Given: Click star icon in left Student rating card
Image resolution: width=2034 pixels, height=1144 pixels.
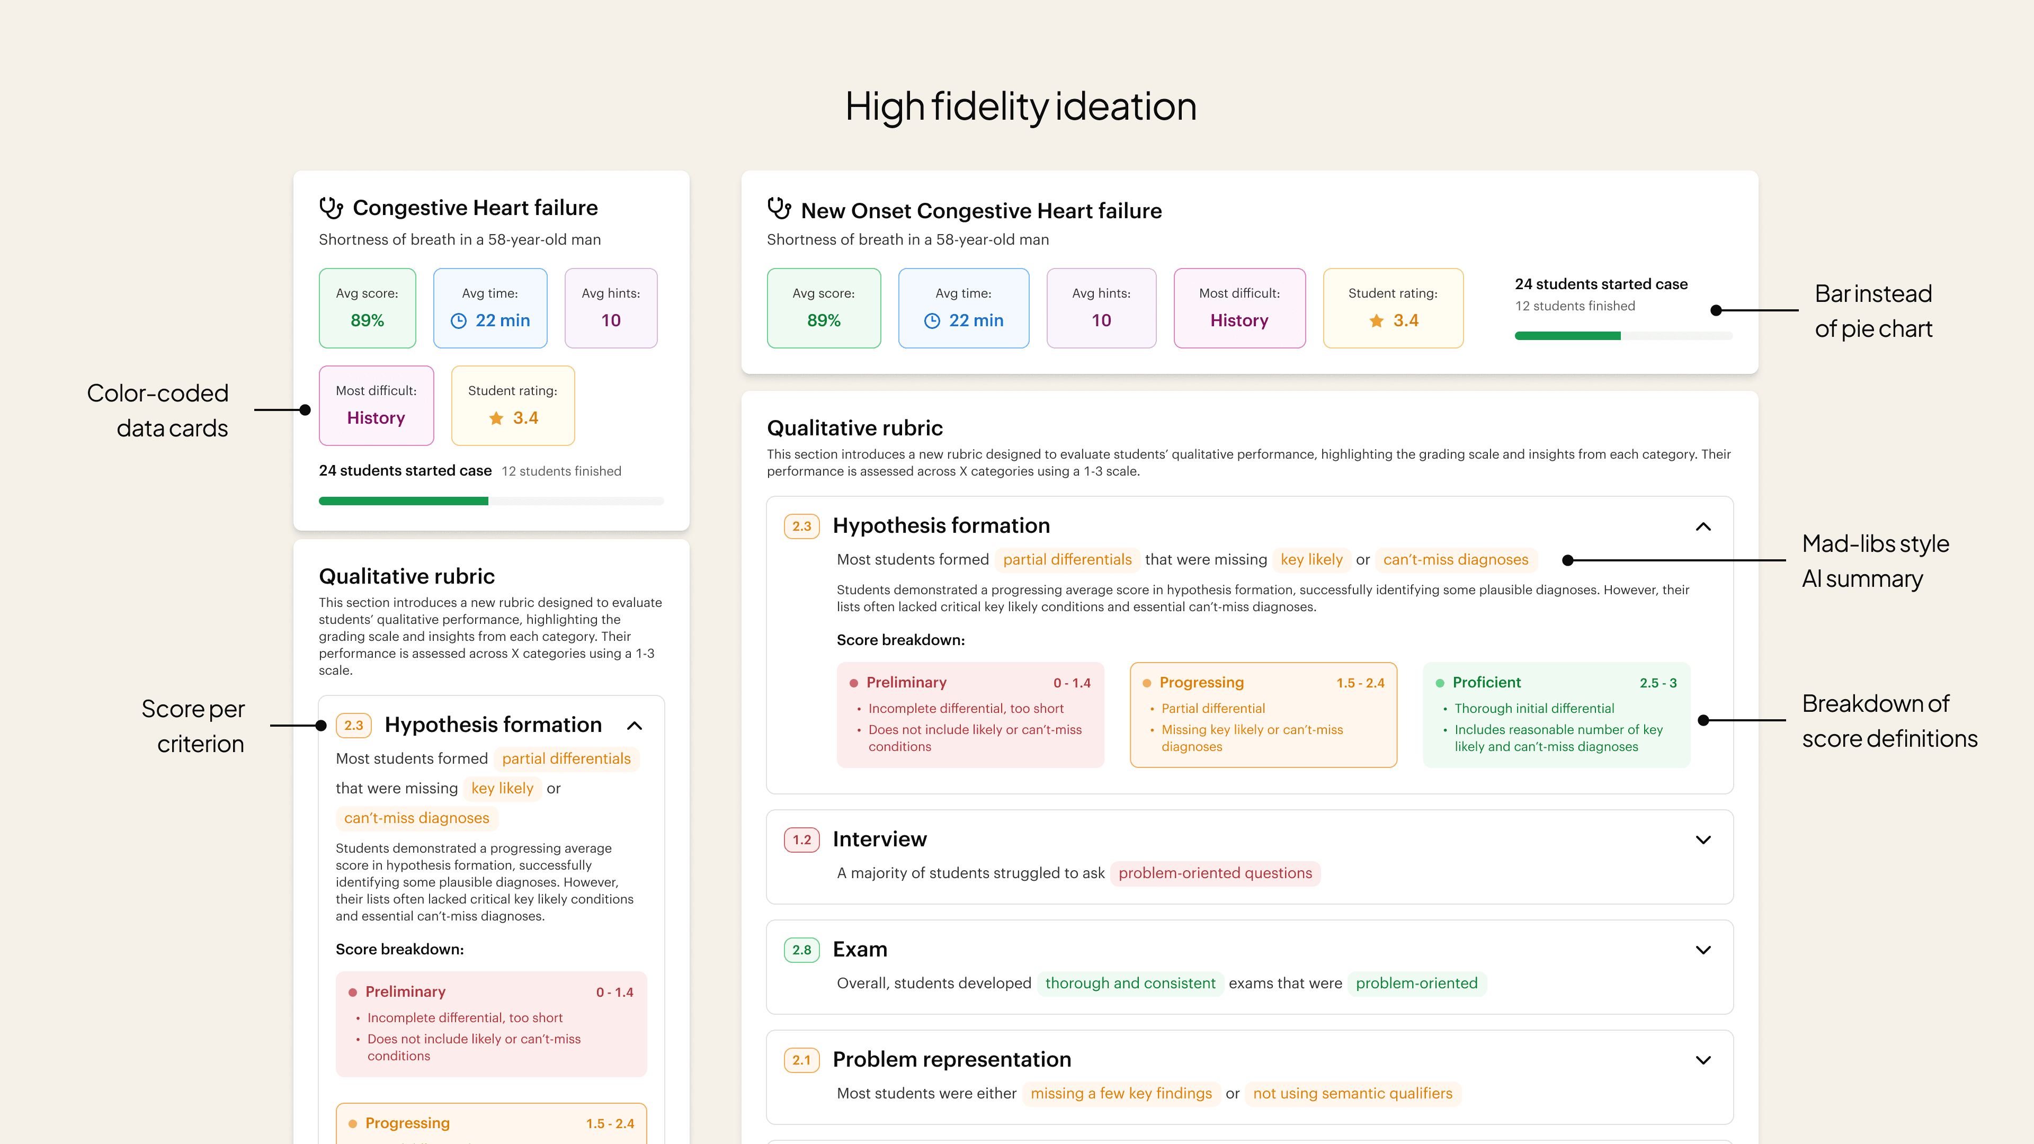Looking at the screenshot, I should pyautogui.click(x=496, y=418).
